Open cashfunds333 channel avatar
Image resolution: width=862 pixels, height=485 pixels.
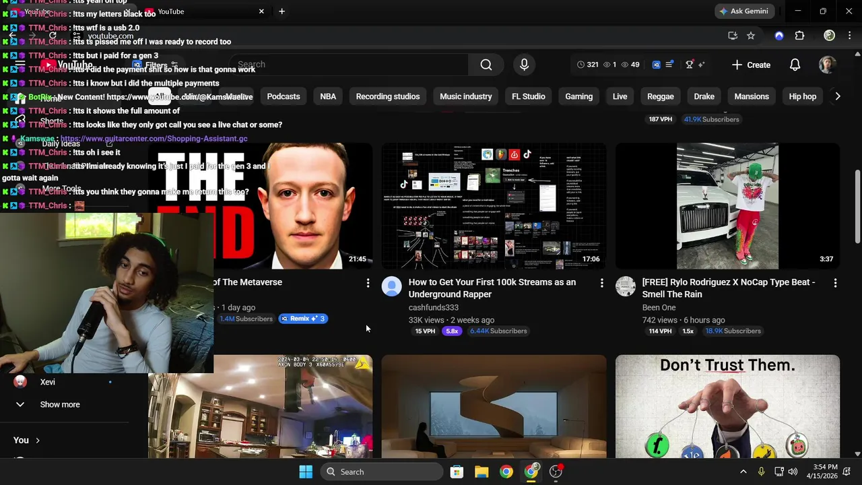[x=391, y=286]
